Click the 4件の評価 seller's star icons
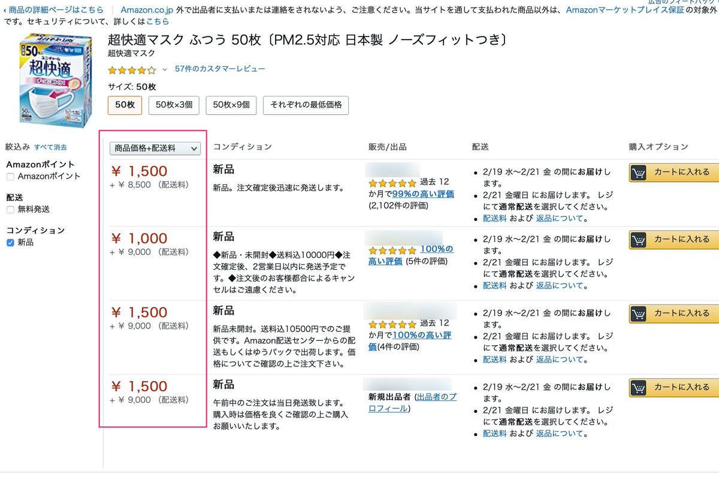The height and width of the screenshot is (478, 719). coord(392,324)
